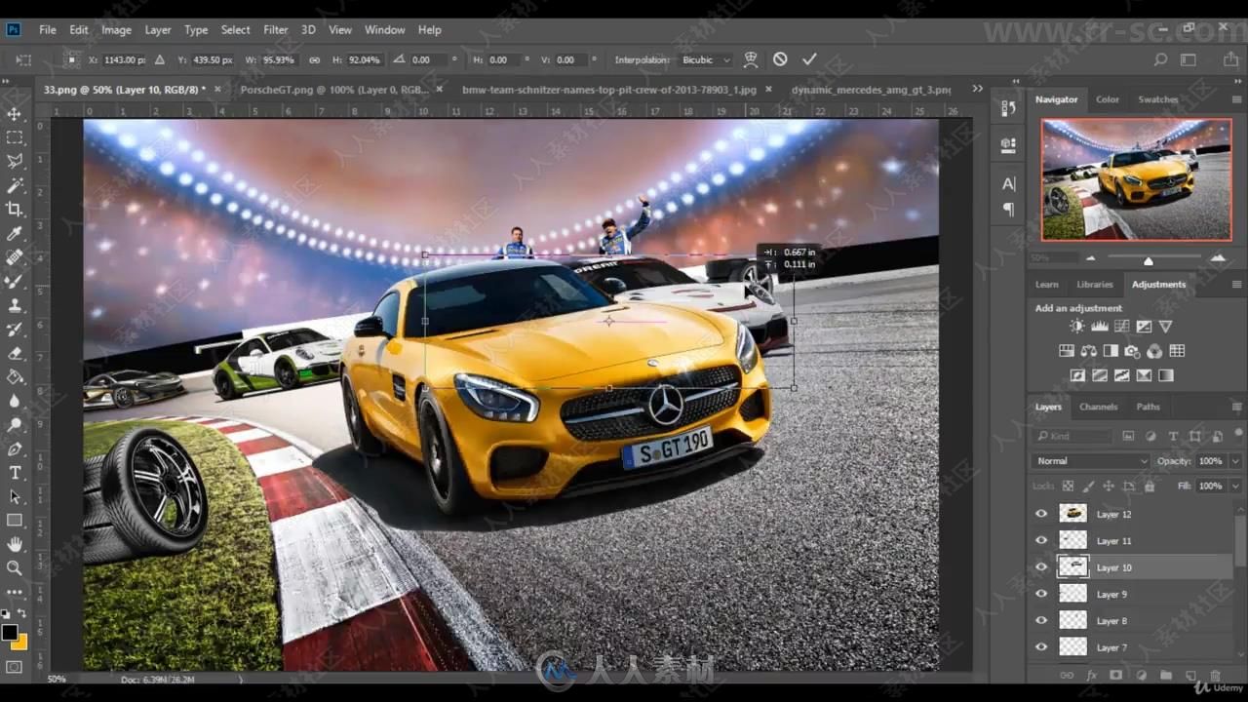
Task: Select the Rectangle shape tool
Action: (x=15, y=520)
